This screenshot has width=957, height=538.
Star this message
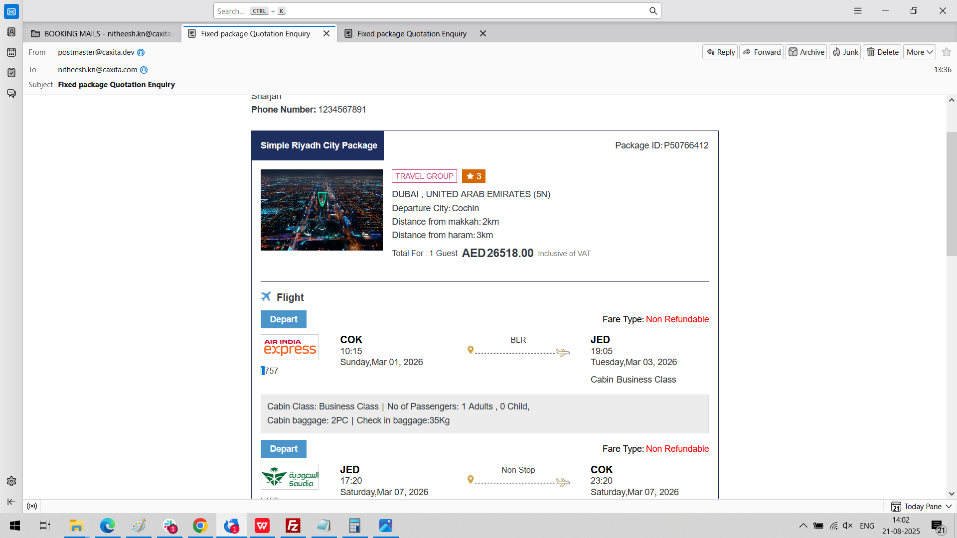click(x=947, y=52)
